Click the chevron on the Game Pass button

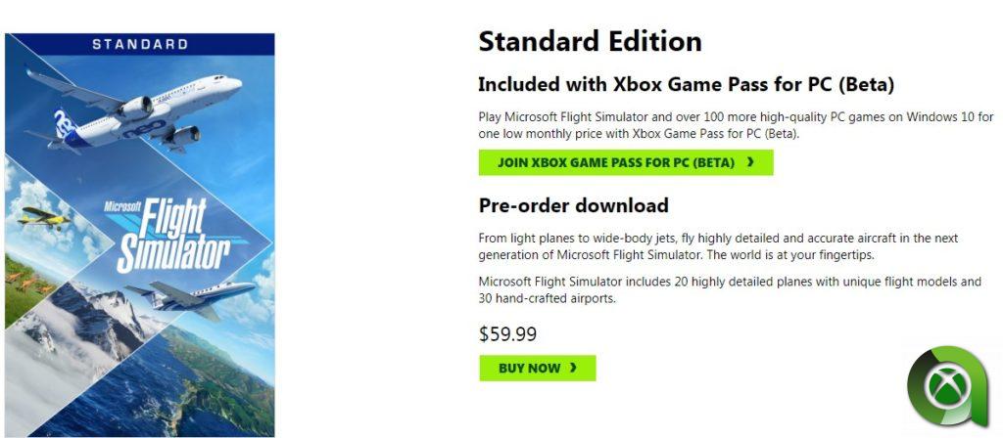[x=750, y=162]
